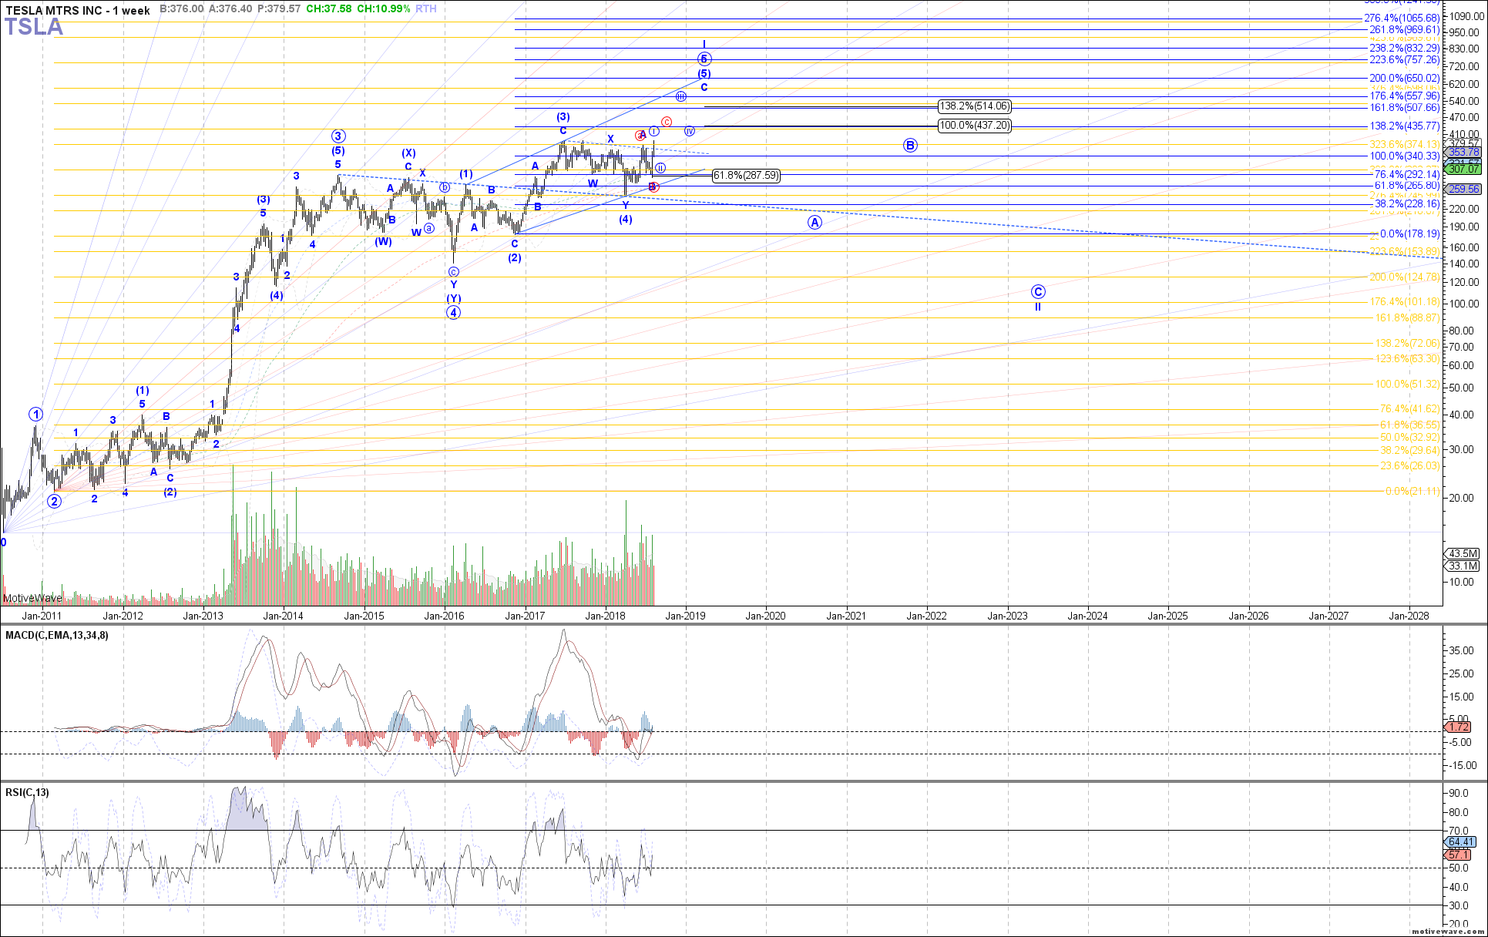Screen dimensions: 1488x937
Task: Click the green 307.07 price axis tag
Action: coord(1463,169)
